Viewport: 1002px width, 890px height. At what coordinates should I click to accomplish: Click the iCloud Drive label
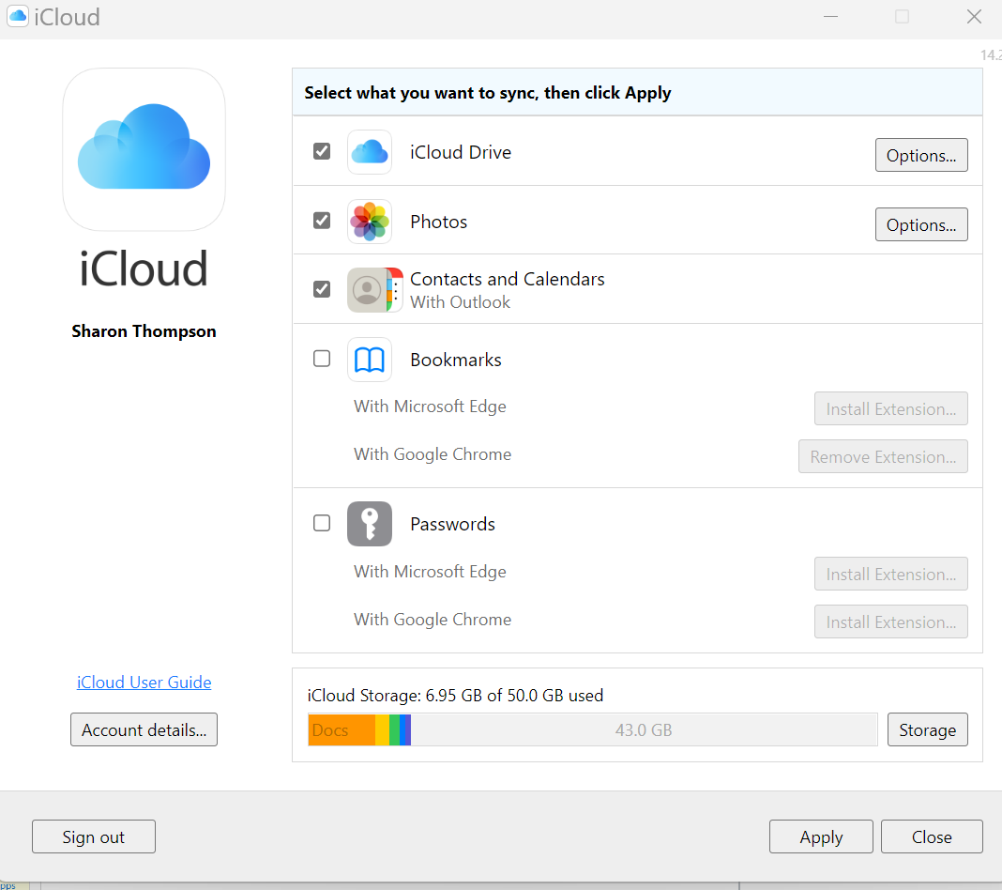pyautogui.click(x=461, y=152)
